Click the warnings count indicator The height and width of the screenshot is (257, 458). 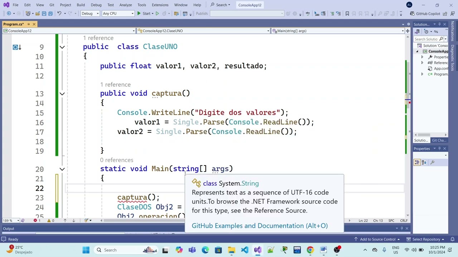[x=51, y=221]
